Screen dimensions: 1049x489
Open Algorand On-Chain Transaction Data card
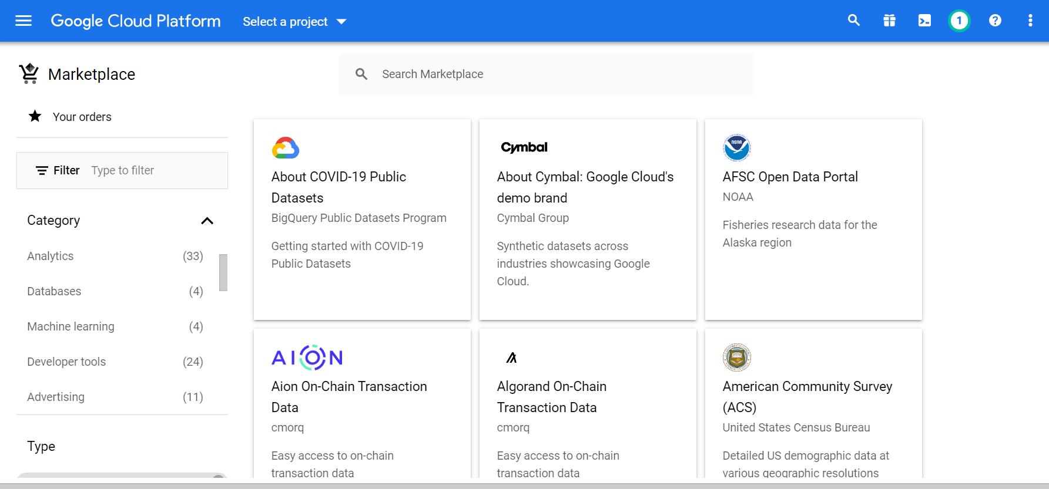[588, 403]
